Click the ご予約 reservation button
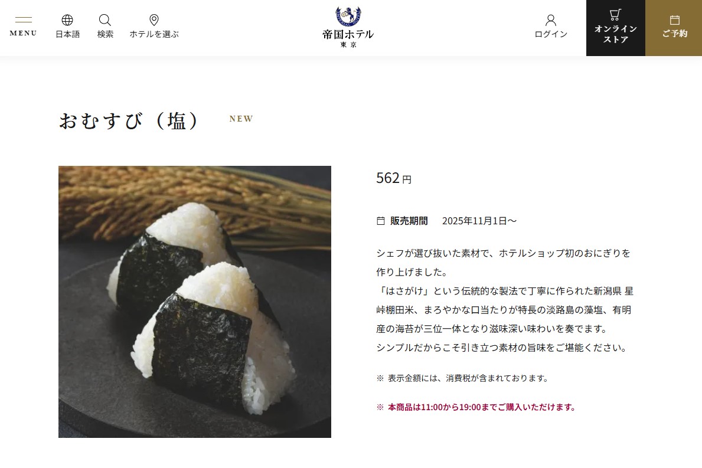This screenshot has width=702, height=468. pos(673,28)
